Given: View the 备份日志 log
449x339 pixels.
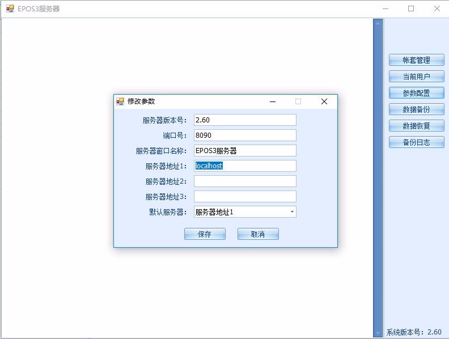Looking at the screenshot, I should point(416,142).
